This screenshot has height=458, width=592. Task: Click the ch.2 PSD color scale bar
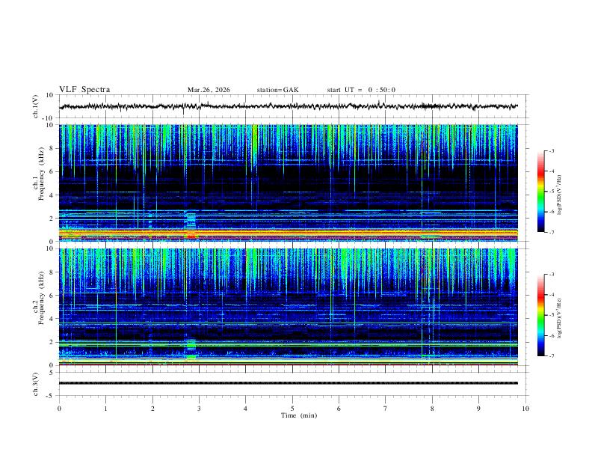[540, 315]
